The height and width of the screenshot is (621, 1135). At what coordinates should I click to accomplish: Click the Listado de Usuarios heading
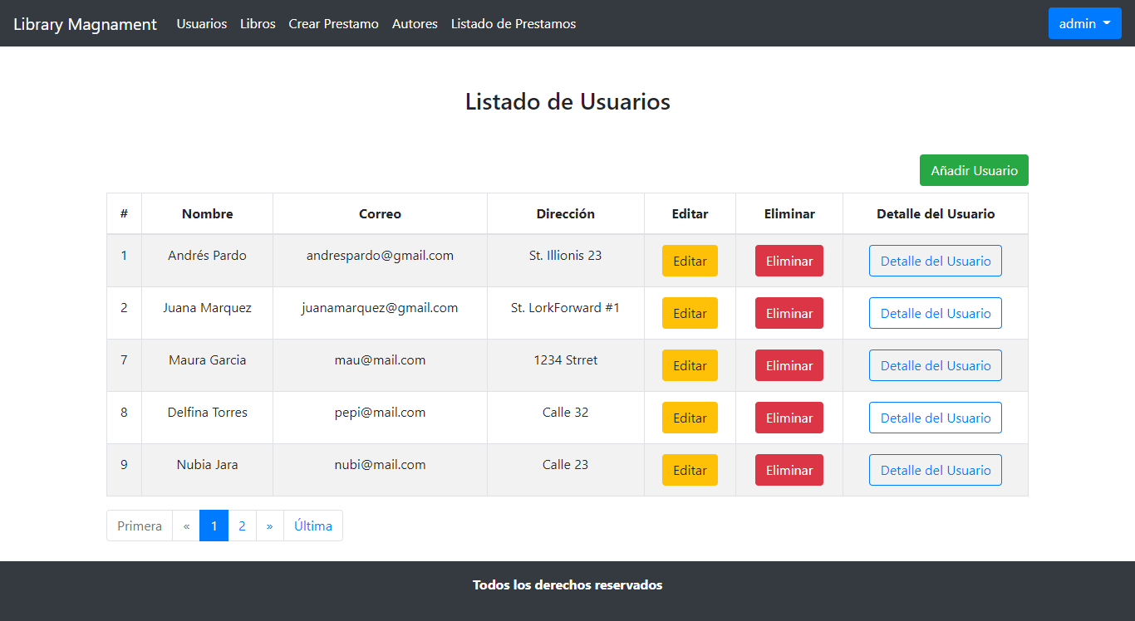click(x=567, y=102)
